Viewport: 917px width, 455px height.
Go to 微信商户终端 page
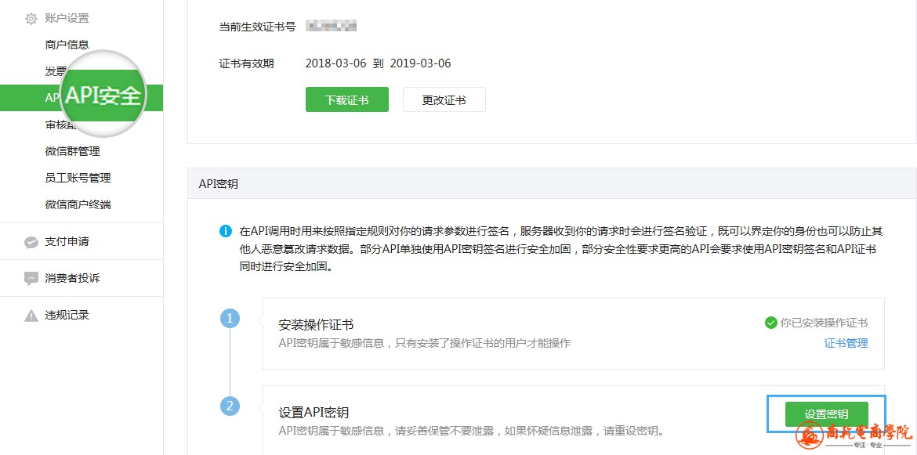78,205
